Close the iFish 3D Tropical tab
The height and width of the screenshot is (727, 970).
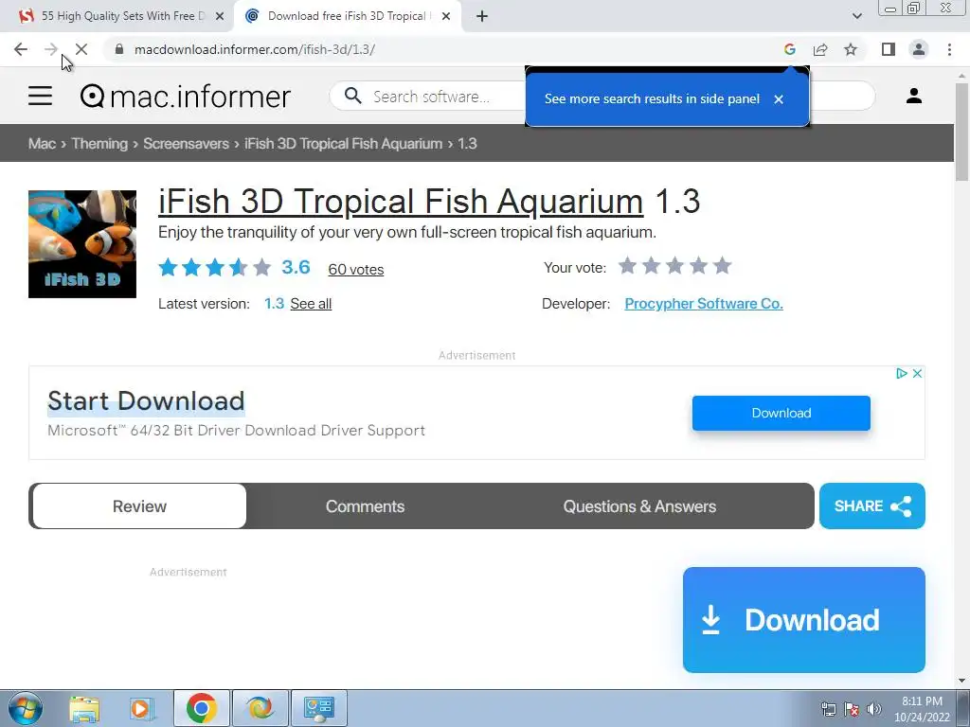pos(446,16)
